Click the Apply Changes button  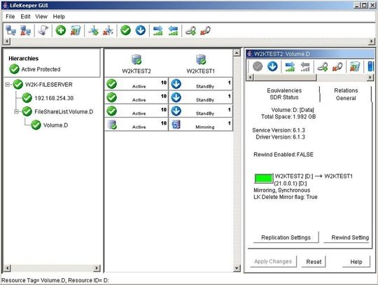click(273, 262)
